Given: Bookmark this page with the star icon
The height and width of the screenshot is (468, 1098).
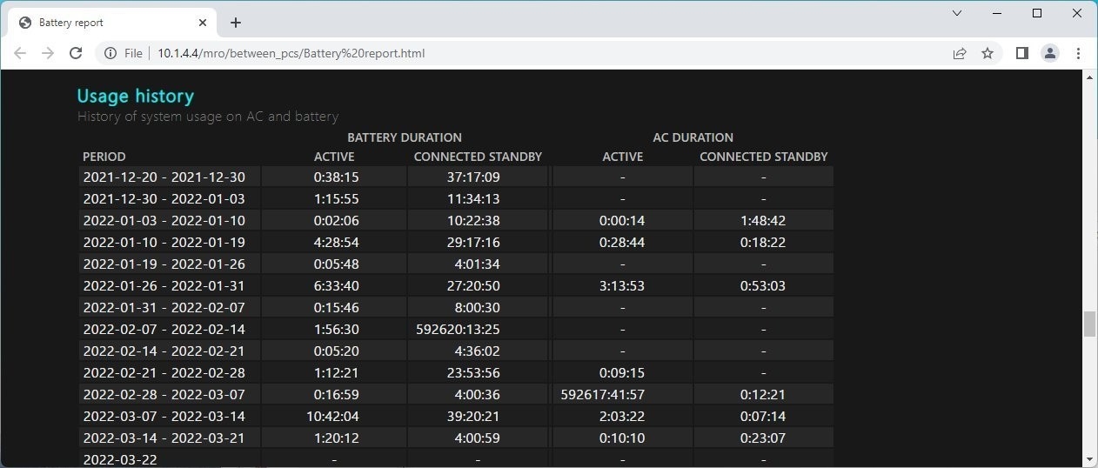Looking at the screenshot, I should pyautogui.click(x=988, y=53).
